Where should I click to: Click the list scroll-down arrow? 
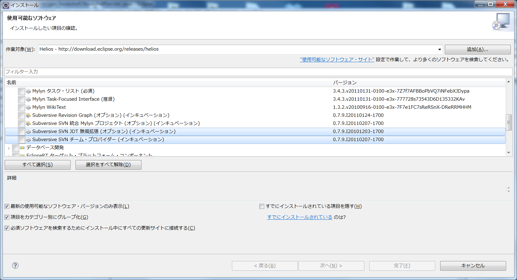(509, 153)
